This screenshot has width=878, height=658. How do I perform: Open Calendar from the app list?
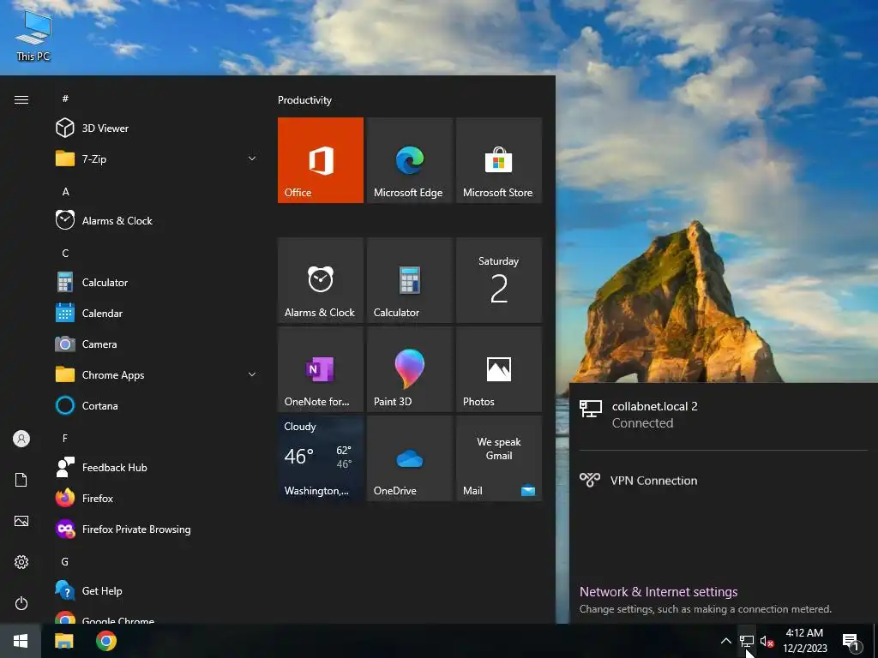click(x=157, y=314)
